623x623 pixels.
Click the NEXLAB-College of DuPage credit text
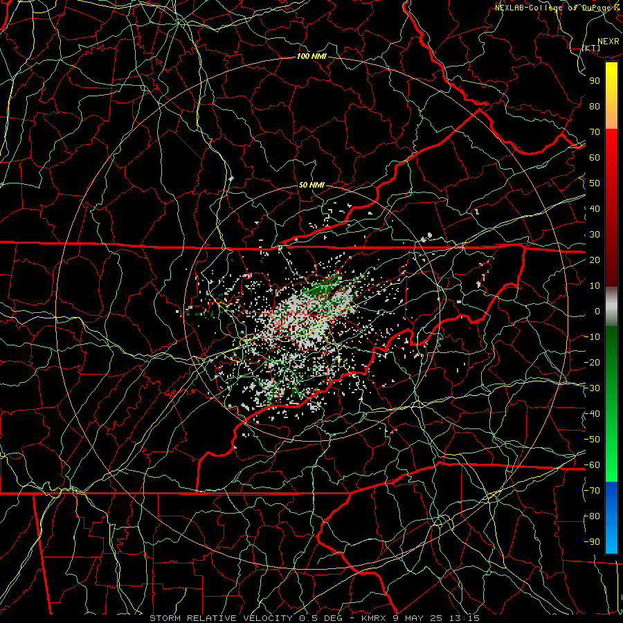pos(558,8)
